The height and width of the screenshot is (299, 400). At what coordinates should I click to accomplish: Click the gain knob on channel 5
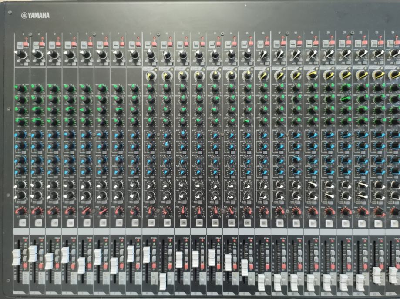86,54
